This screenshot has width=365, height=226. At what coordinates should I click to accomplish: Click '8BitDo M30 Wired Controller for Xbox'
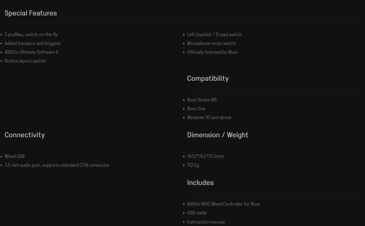(224, 204)
